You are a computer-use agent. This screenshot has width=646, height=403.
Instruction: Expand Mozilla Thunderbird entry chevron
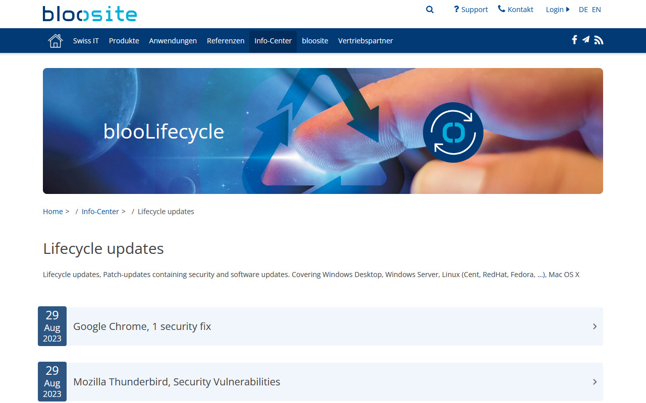pyautogui.click(x=595, y=382)
